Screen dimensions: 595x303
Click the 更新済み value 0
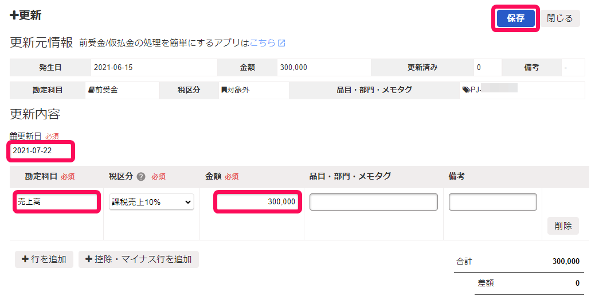coord(479,68)
